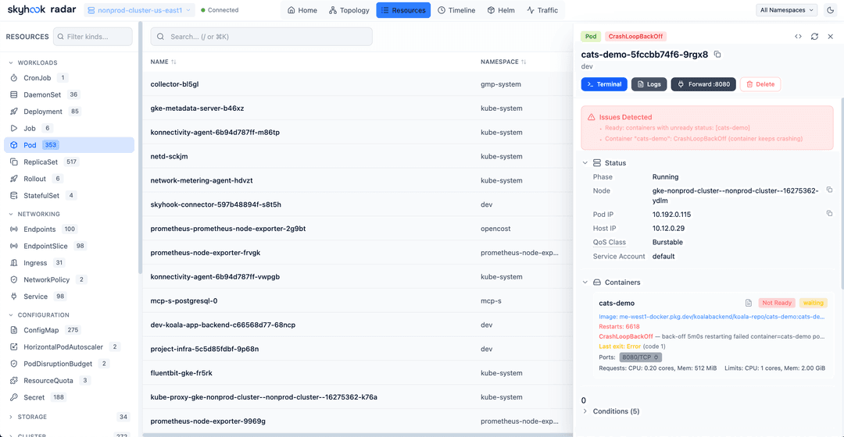844x437 pixels.
Task: Open project-infra-5c5d85fdbf-9p68n pod row
Action: 357,349
